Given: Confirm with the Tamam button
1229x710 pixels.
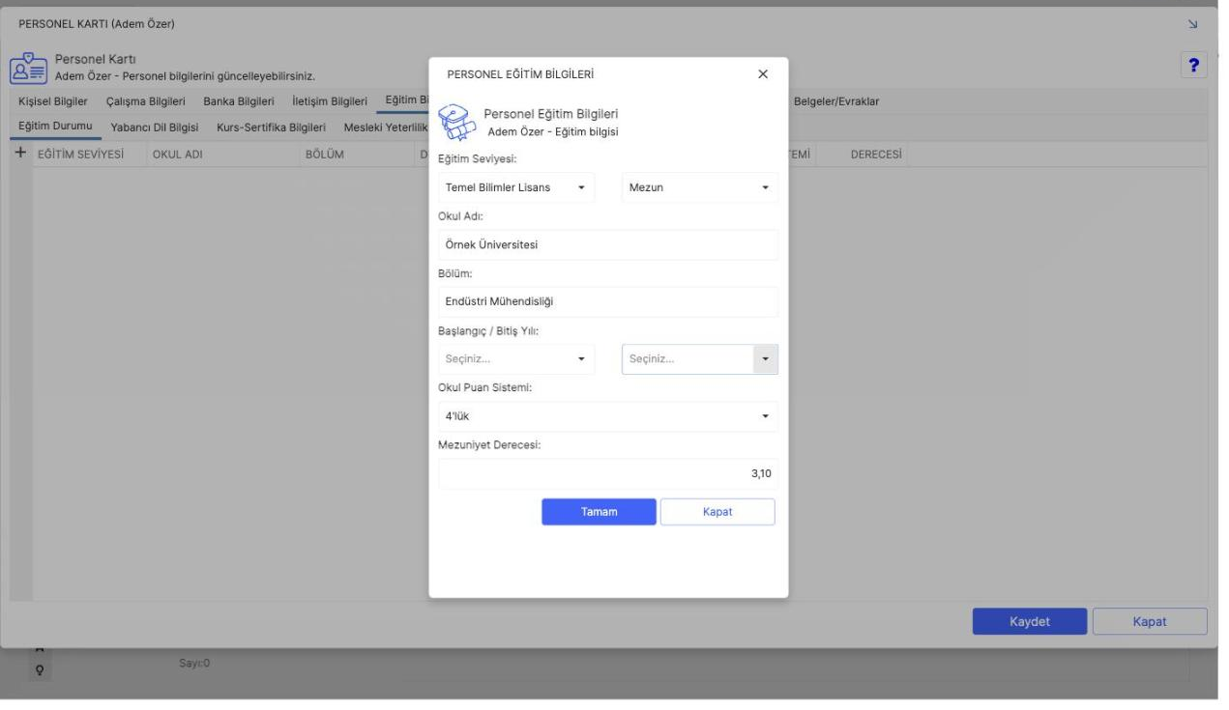Looking at the screenshot, I should click(x=599, y=512).
